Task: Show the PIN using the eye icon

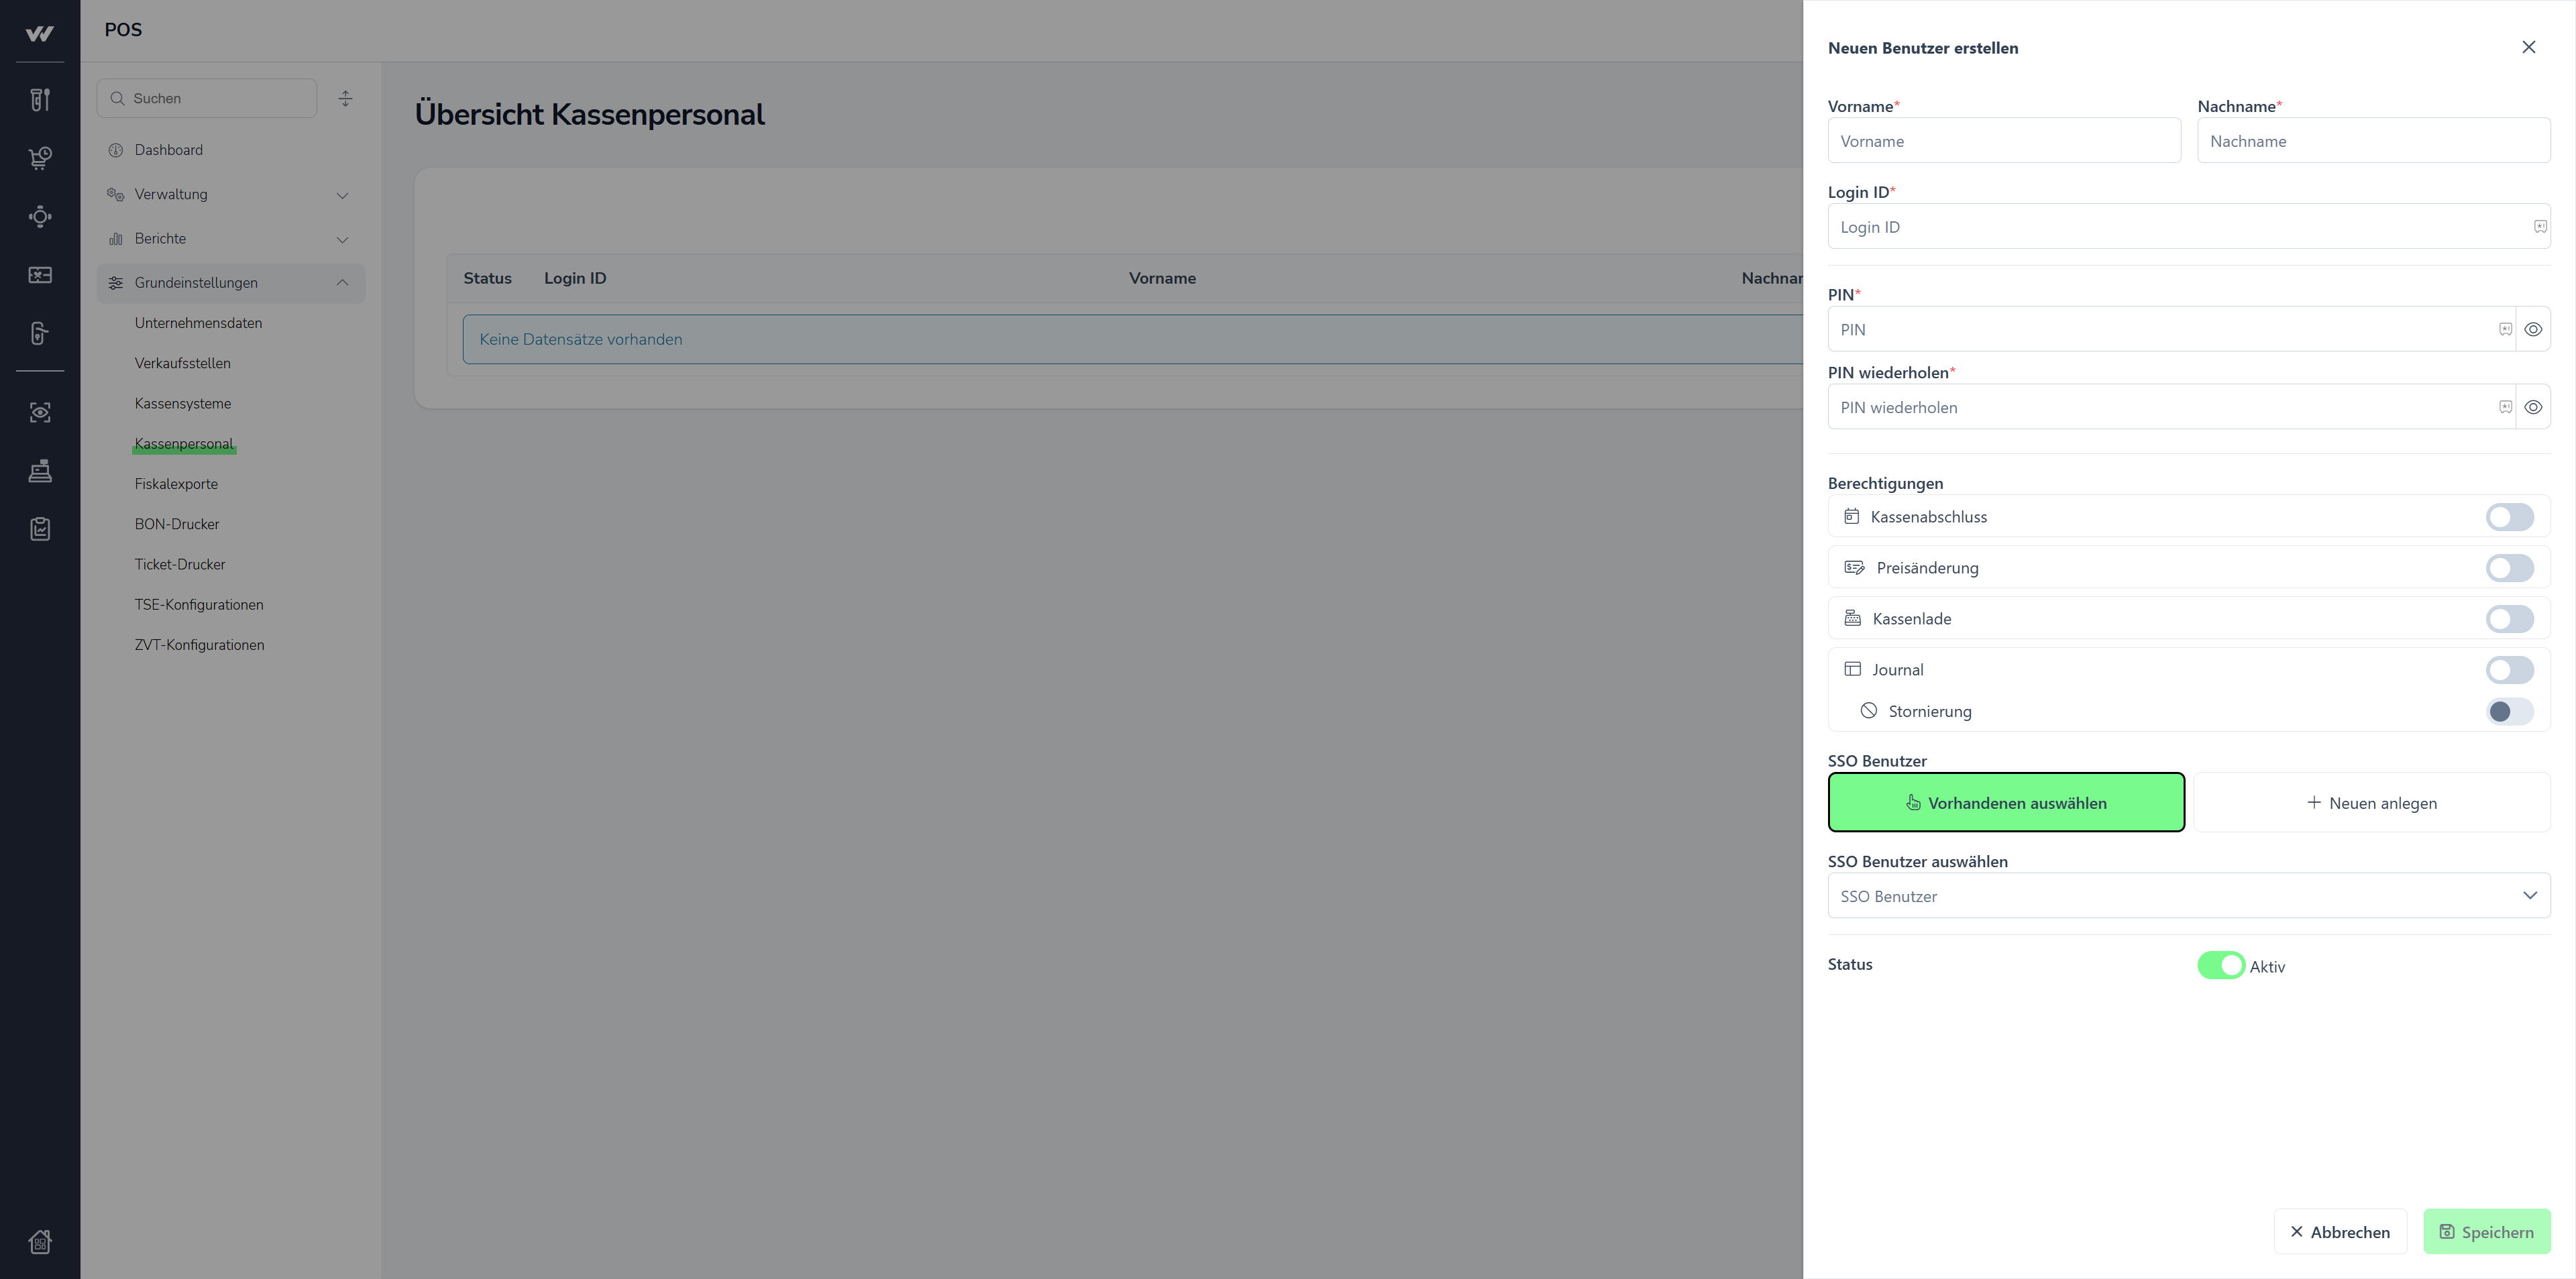Action: (x=2533, y=329)
